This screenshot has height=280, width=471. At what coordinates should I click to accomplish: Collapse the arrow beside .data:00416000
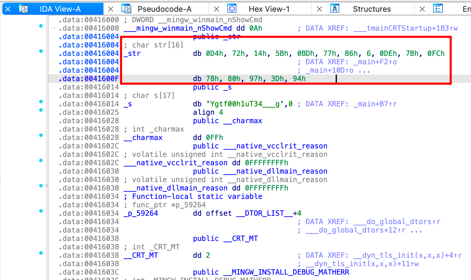point(54,28)
